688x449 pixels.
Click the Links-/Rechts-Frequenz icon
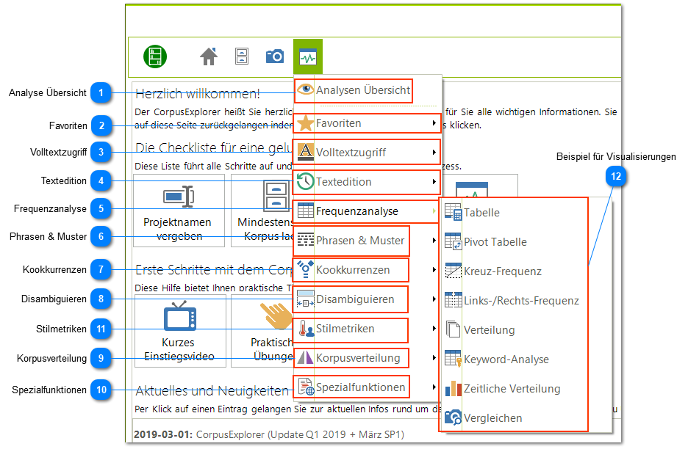[454, 300]
